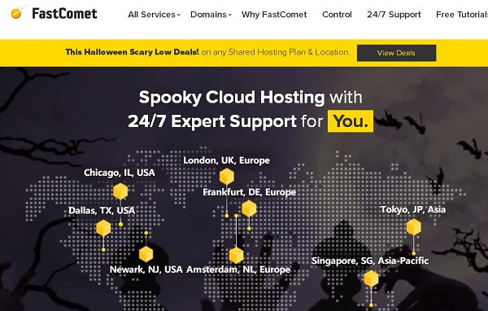Click the Spooky Cloud Hosting headline

click(232, 97)
